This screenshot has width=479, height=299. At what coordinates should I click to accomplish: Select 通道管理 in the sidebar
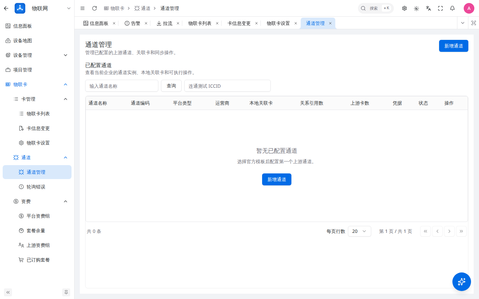click(x=37, y=172)
